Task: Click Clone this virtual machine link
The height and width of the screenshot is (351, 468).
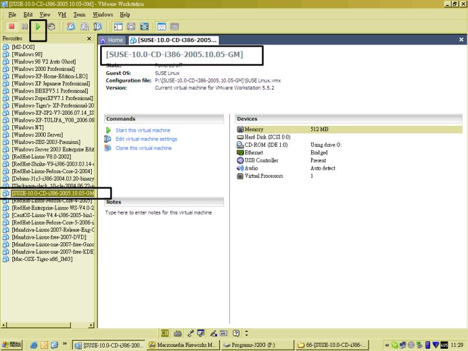Action: 143,148
